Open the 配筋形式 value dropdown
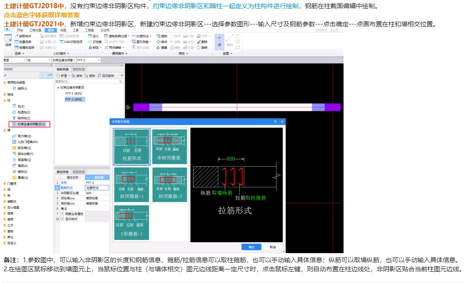This screenshot has width=465, height=283. click(x=108, y=188)
